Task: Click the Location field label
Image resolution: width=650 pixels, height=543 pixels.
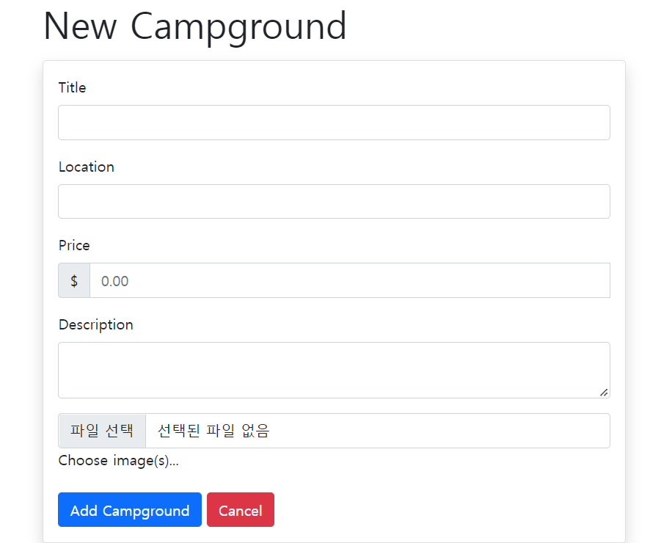Action: coord(86,167)
